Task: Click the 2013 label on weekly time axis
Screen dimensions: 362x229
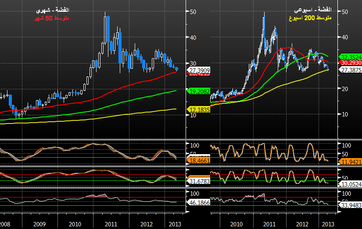Action: (328, 224)
